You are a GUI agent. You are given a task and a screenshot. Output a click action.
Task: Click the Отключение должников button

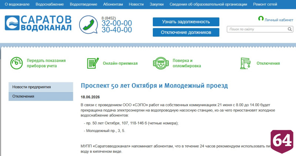click(186, 32)
